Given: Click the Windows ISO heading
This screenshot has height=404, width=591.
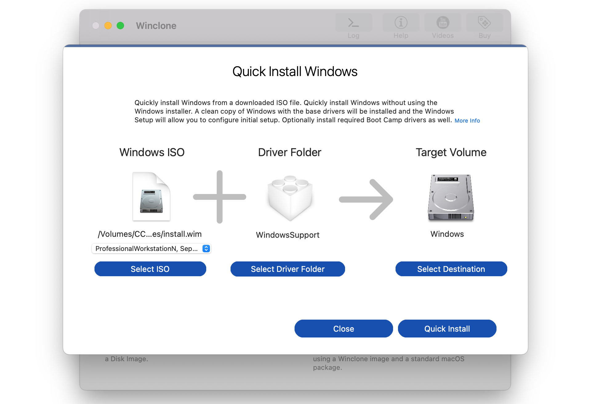Looking at the screenshot, I should click(x=152, y=152).
